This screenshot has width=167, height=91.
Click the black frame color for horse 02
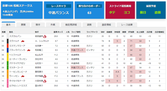(8, 41)
